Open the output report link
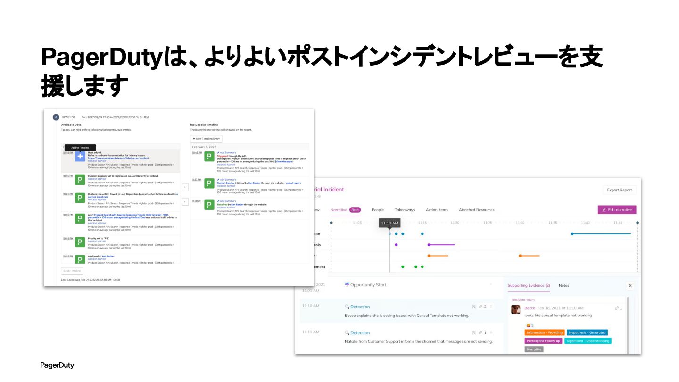 (x=293, y=183)
